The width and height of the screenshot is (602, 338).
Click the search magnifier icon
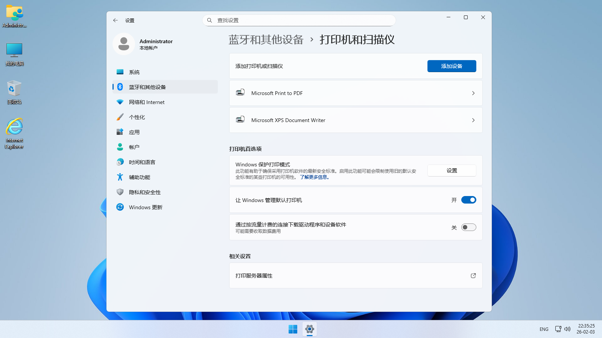pyautogui.click(x=210, y=20)
